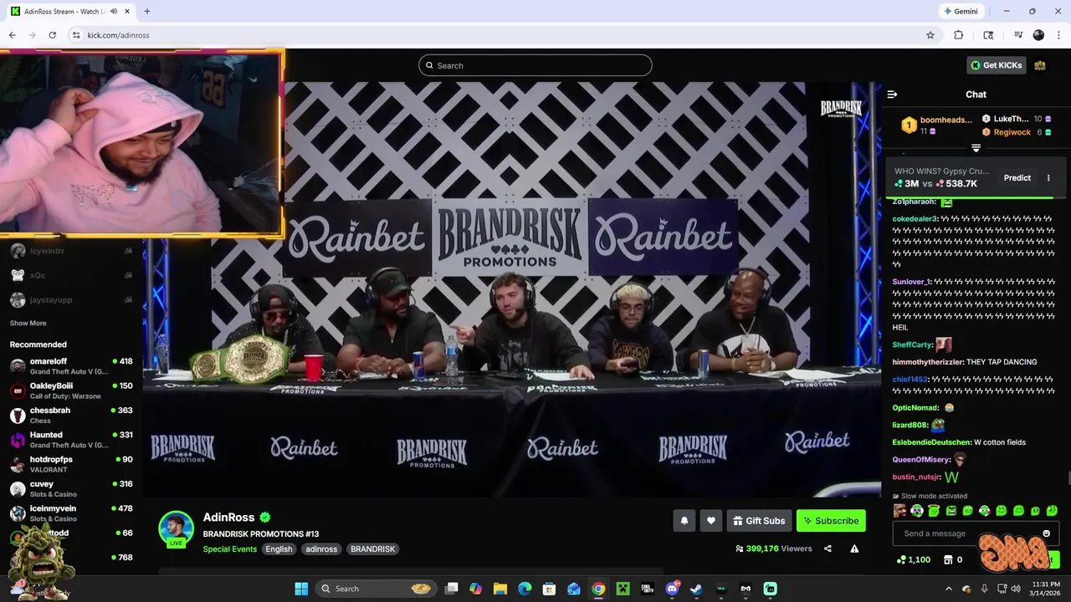Open Chrome three-dot menu

pos(1058,35)
